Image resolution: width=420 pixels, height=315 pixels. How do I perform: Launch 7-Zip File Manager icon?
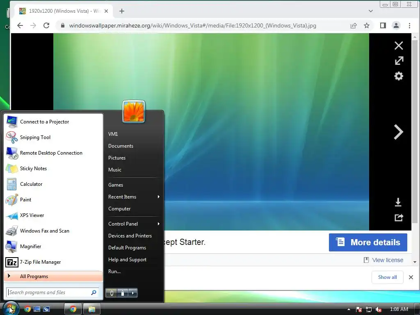pos(12,262)
